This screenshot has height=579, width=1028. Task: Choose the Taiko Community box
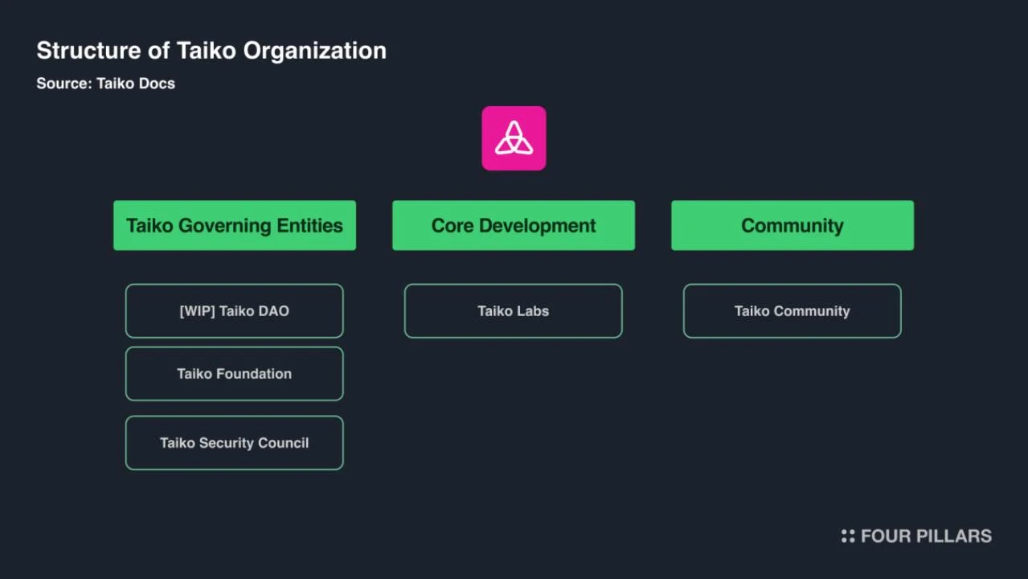(x=792, y=311)
